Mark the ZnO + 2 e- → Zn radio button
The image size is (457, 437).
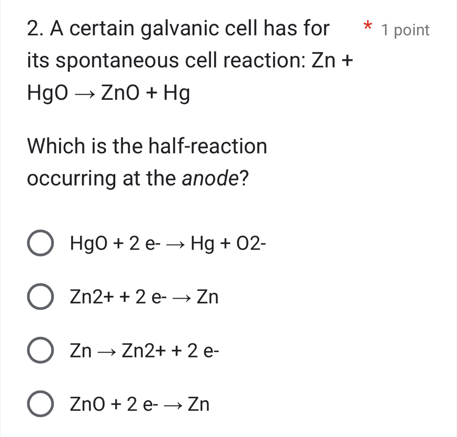(x=40, y=403)
